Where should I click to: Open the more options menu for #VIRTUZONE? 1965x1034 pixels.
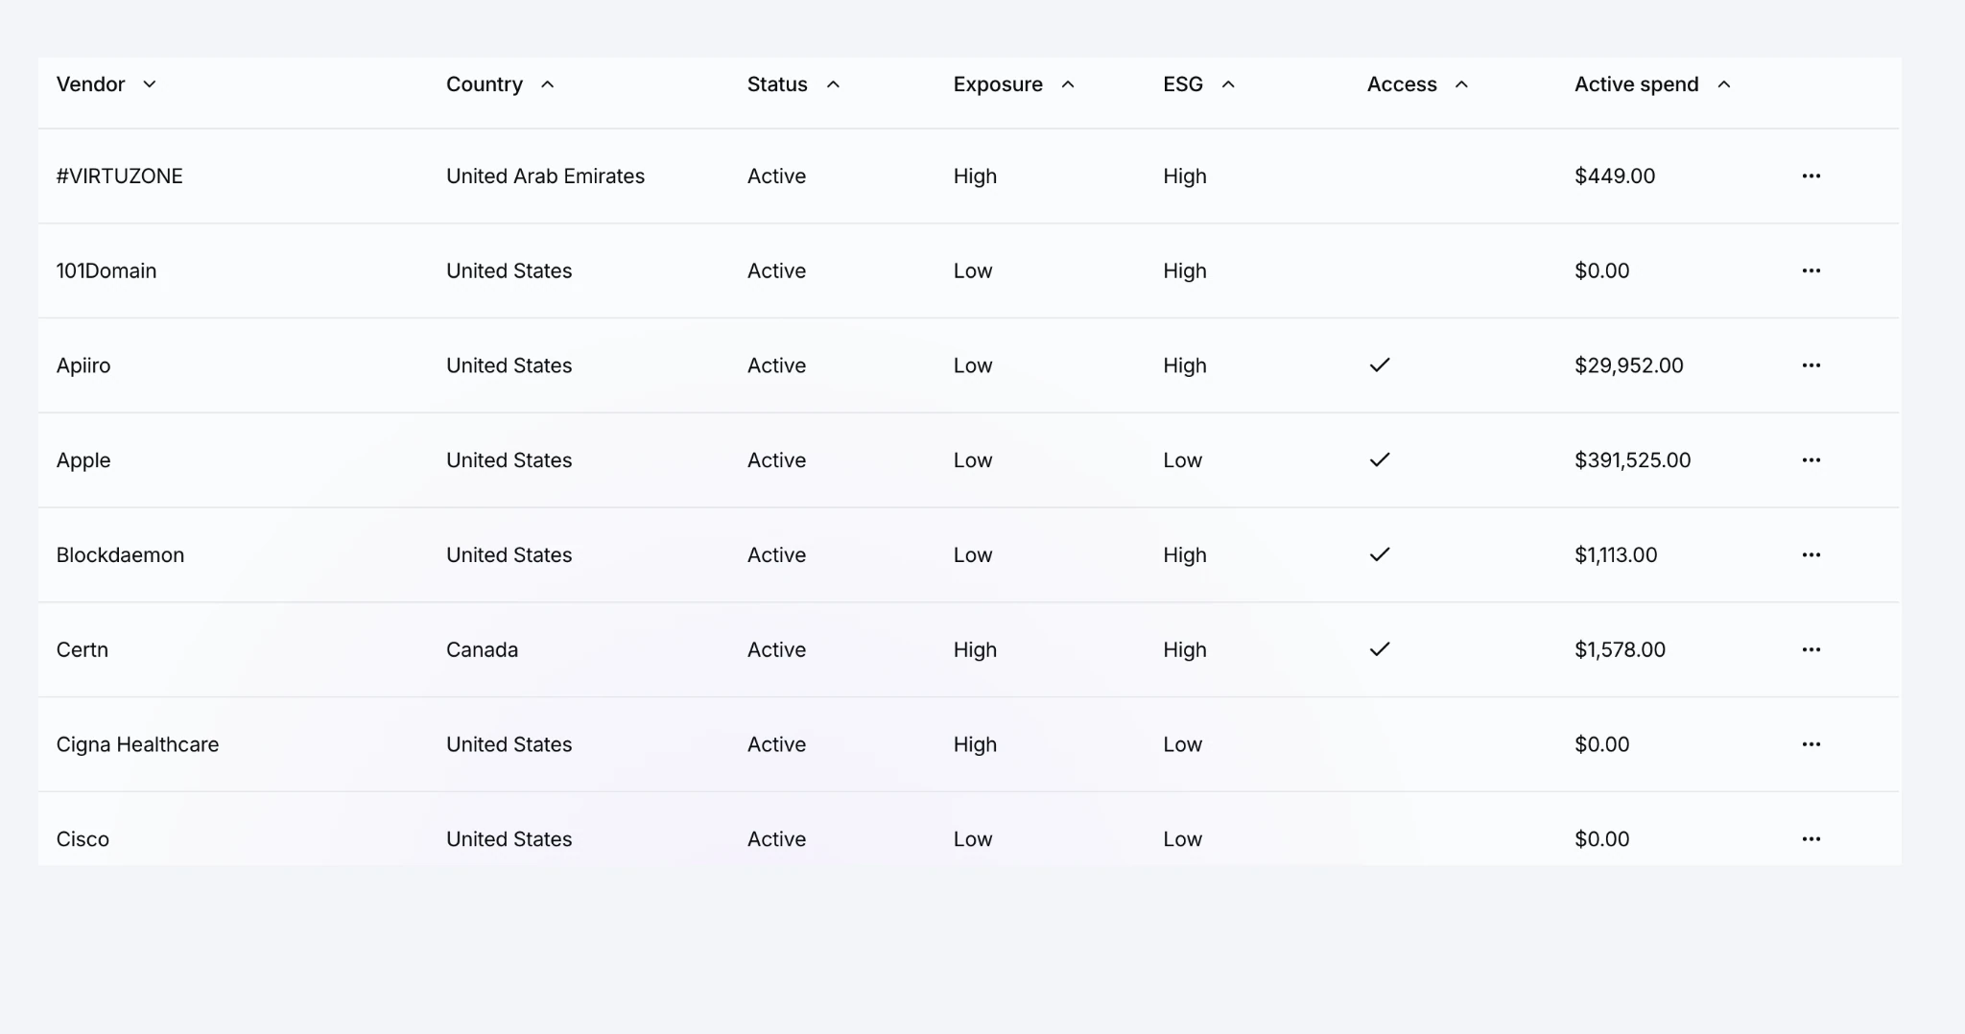pos(1811,176)
